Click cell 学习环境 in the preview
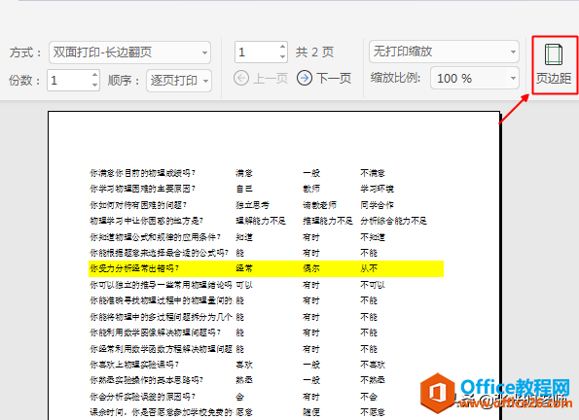 (377, 189)
